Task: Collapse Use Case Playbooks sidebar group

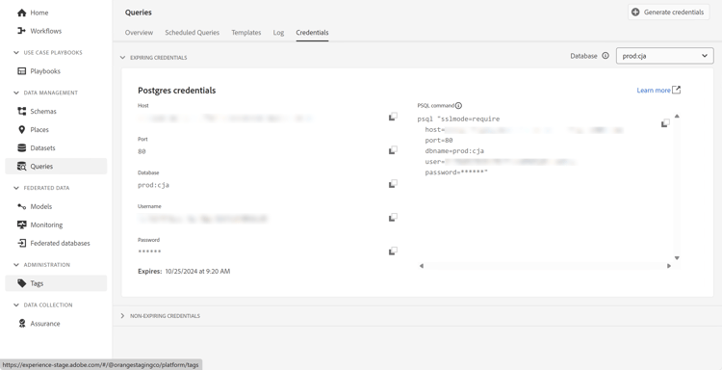Action: 16,53
